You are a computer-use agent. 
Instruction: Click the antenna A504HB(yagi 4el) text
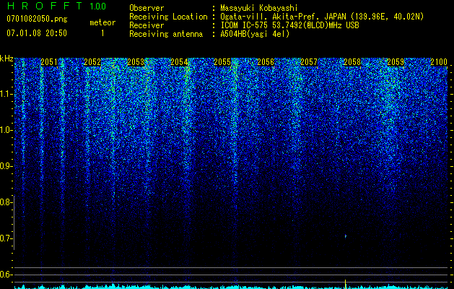pos(255,34)
